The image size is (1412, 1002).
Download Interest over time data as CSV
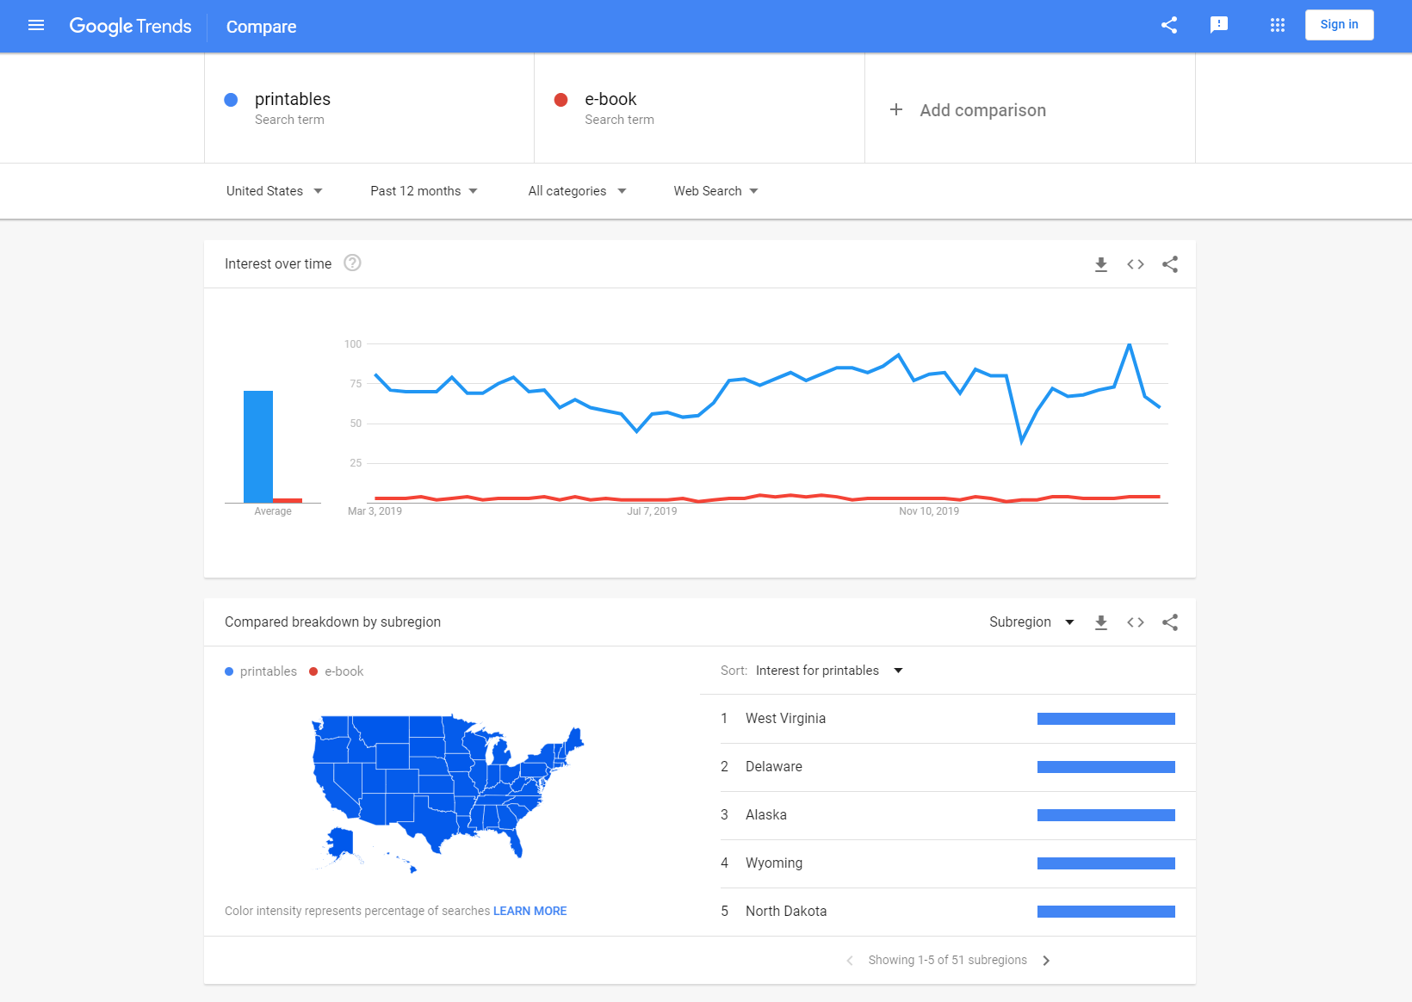[x=1101, y=264]
